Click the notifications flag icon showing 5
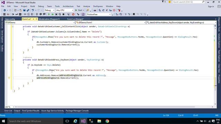Viewport: 221px width, 124px height. point(164,2)
